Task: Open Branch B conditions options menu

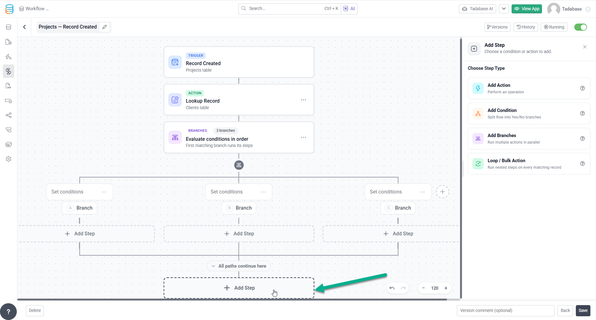Action: click(263, 192)
